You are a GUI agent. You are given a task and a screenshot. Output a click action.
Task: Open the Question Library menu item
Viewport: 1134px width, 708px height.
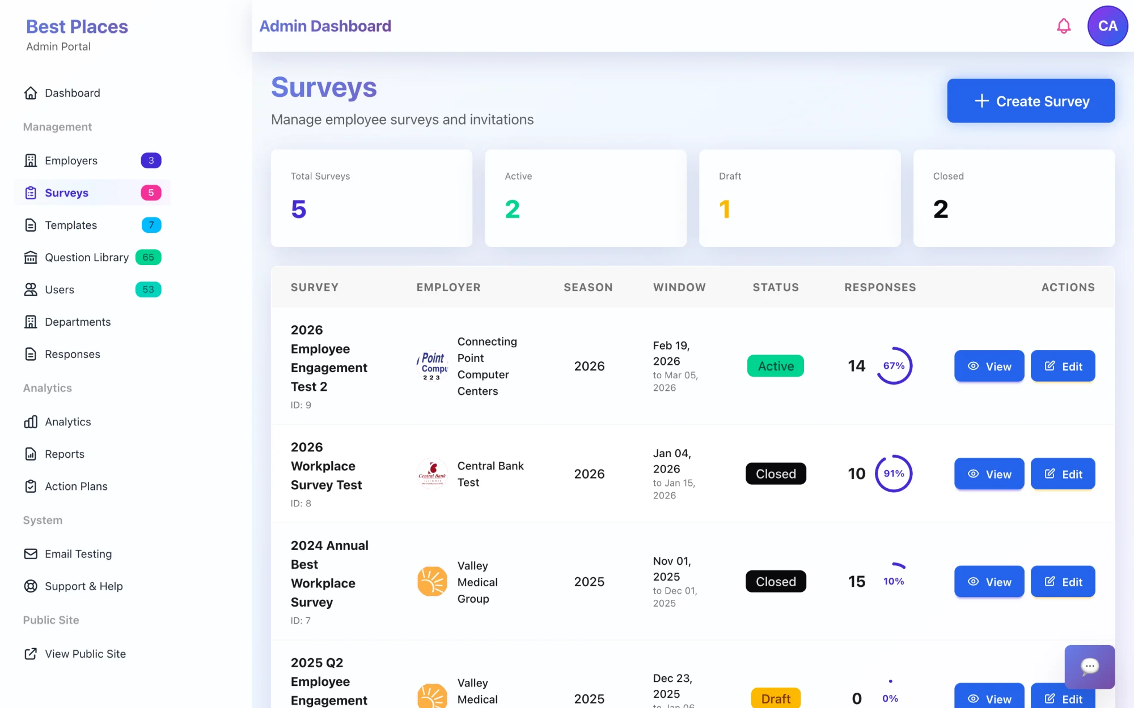point(92,258)
